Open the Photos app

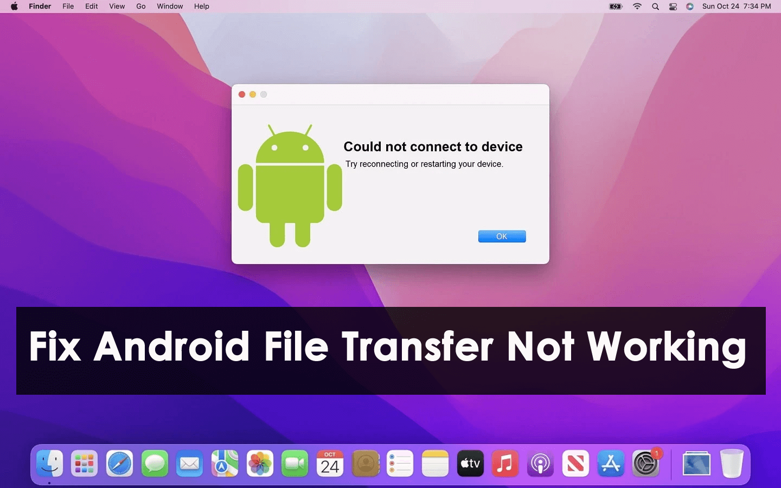(x=259, y=464)
